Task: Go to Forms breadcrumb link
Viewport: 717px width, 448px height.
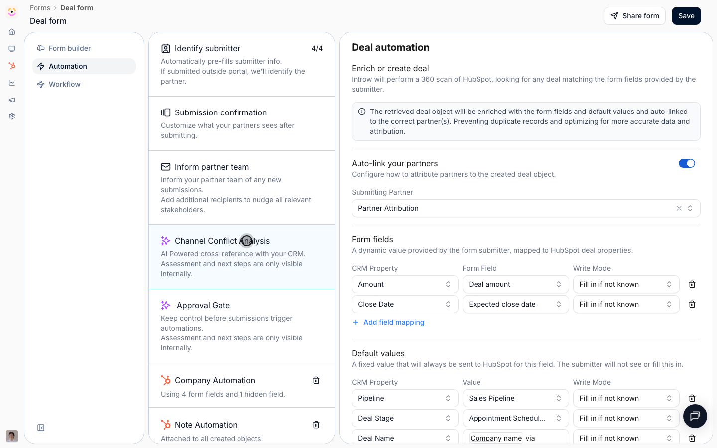Action: pos(40,8)
